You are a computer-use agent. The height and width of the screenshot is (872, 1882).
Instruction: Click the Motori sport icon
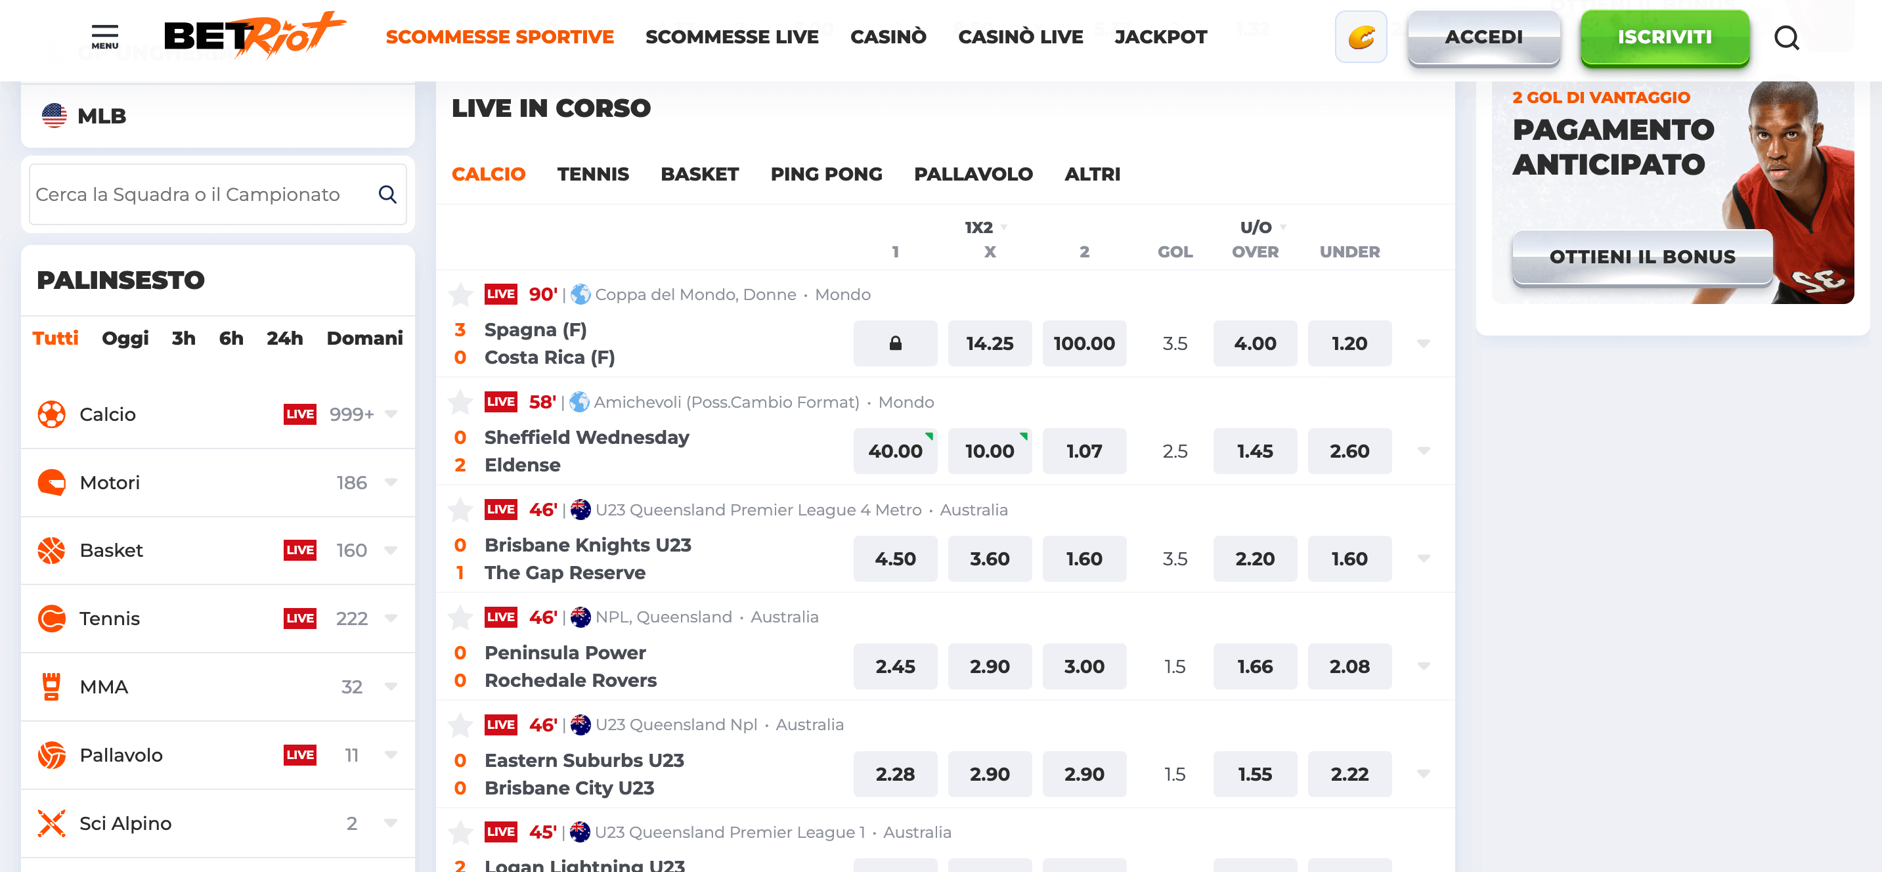[x=53, y=482]
